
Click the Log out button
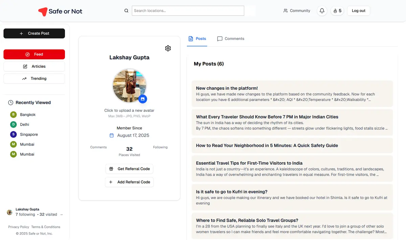pos(358,11)
